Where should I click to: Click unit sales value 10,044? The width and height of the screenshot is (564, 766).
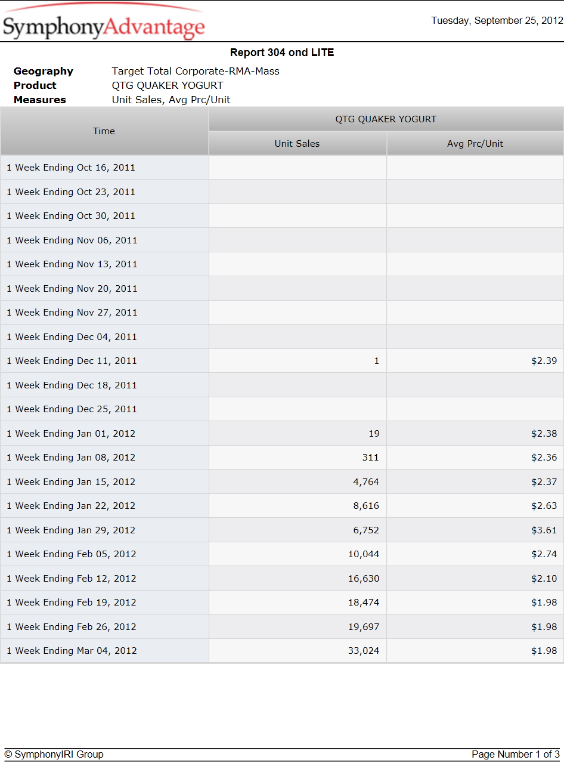(364, 554)
